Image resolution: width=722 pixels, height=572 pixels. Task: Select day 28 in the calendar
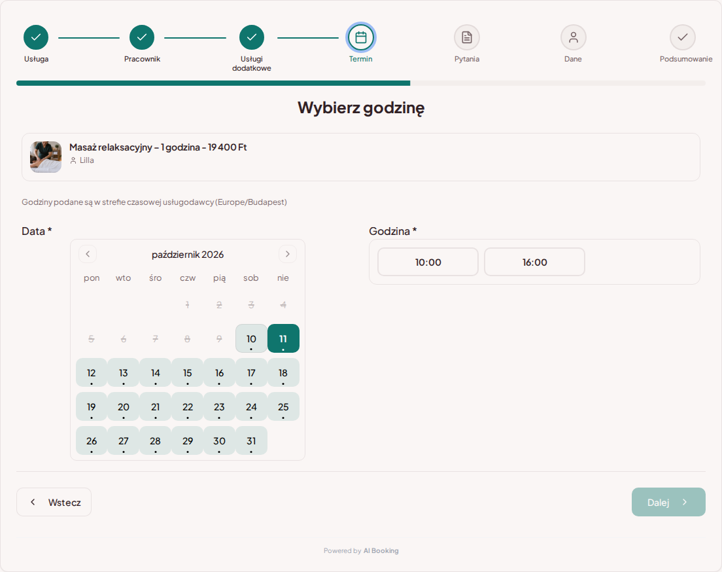click(x=156, y=441)
